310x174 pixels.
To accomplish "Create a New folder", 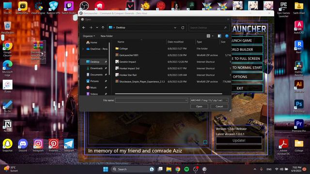I will coord(107,36).
